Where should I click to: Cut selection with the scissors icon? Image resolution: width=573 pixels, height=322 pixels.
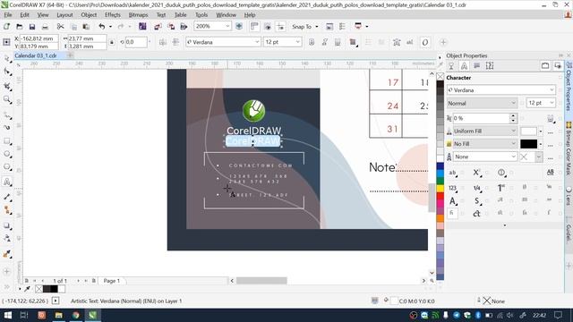coord(60,26)
